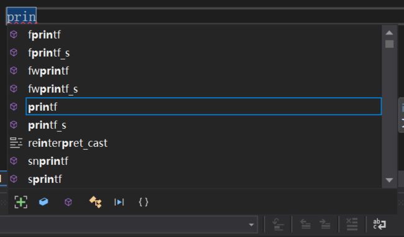Click the increase indent toolbar icon
Image resolution: width=404 pixels, height=237 pixels.
click(x=325, y=224)
